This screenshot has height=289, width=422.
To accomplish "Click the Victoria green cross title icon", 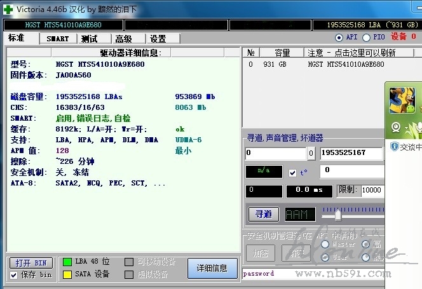I will click(9, 9).
